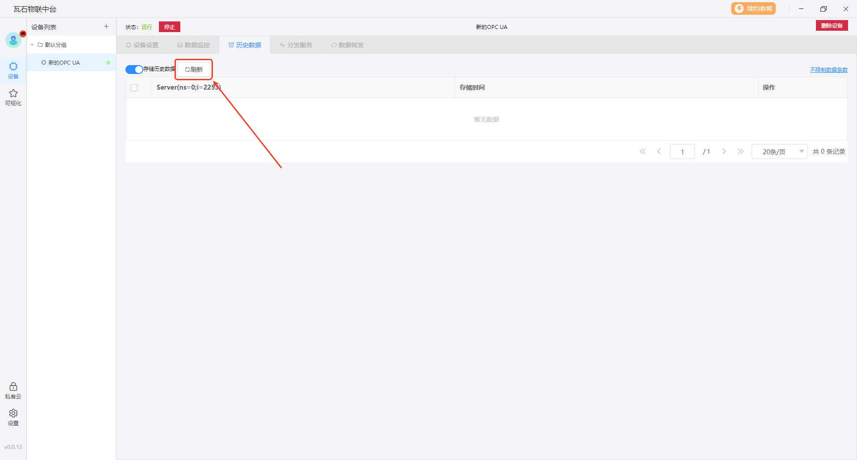Open 私有云 lock icon

[13, 390]
